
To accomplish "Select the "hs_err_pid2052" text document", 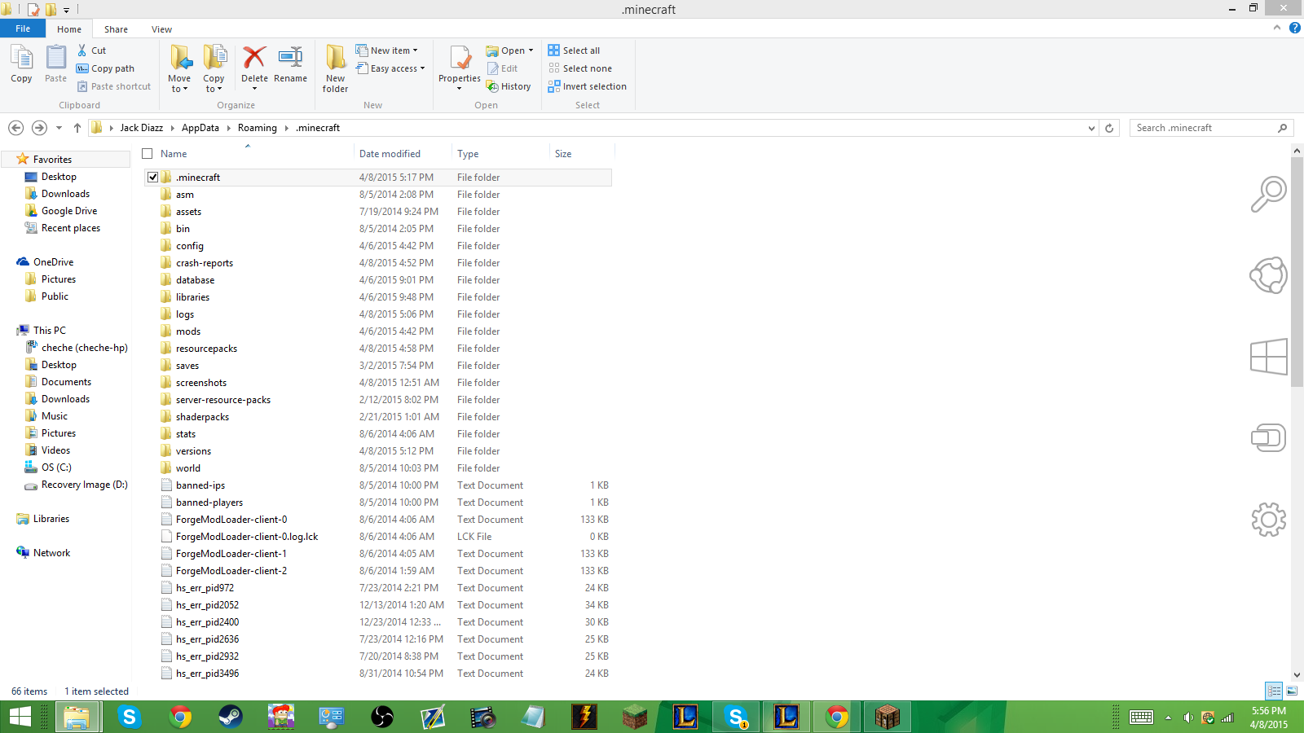I will pyautogui.click(x=378, y=605).
